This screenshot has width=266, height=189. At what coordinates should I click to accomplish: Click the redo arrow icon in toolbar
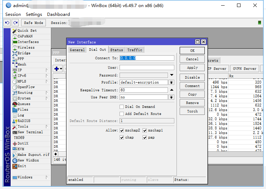[x=15, y=23]
